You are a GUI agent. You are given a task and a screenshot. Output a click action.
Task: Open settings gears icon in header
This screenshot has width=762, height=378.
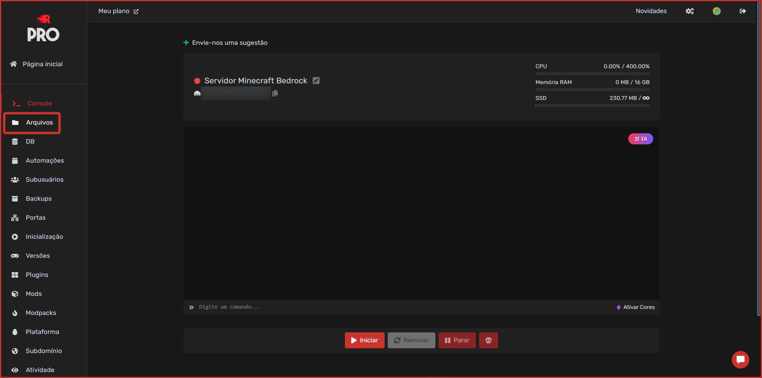tap(690, 11)
